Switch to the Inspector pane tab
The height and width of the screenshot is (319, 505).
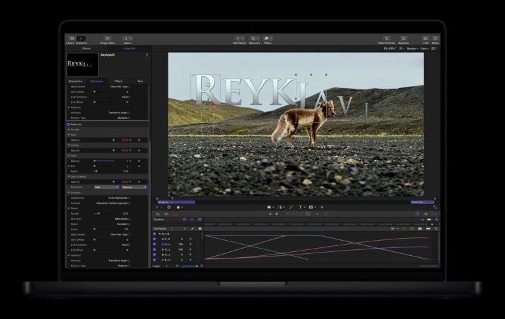point(130,48)
